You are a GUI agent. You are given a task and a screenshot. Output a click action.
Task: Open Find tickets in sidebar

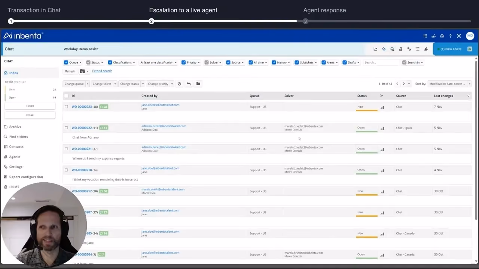[18, 137]
